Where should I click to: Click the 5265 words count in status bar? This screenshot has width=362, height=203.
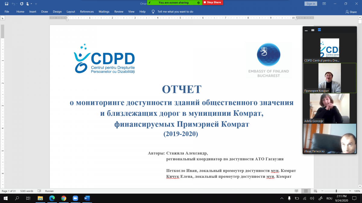coord(27,191)
